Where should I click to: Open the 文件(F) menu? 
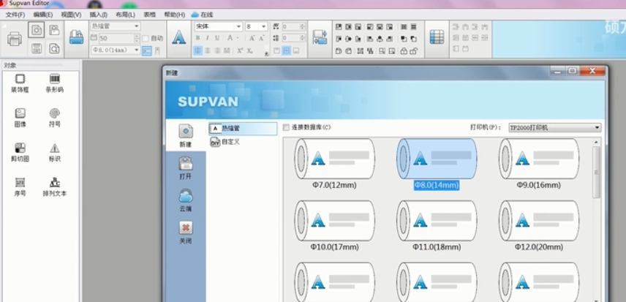tap(15, 15)
